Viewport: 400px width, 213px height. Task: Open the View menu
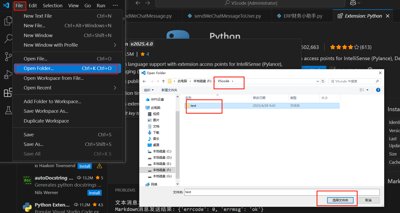[x=73, y=5]
